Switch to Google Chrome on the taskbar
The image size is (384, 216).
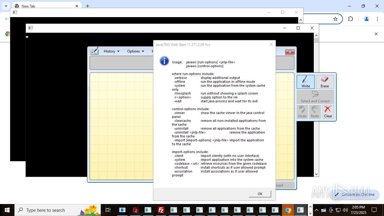click(x=287, y=210)
